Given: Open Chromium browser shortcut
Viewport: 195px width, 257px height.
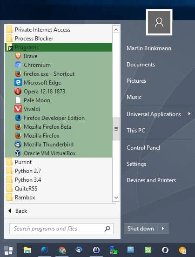Looking at the screenshot, I should point(58,65).
